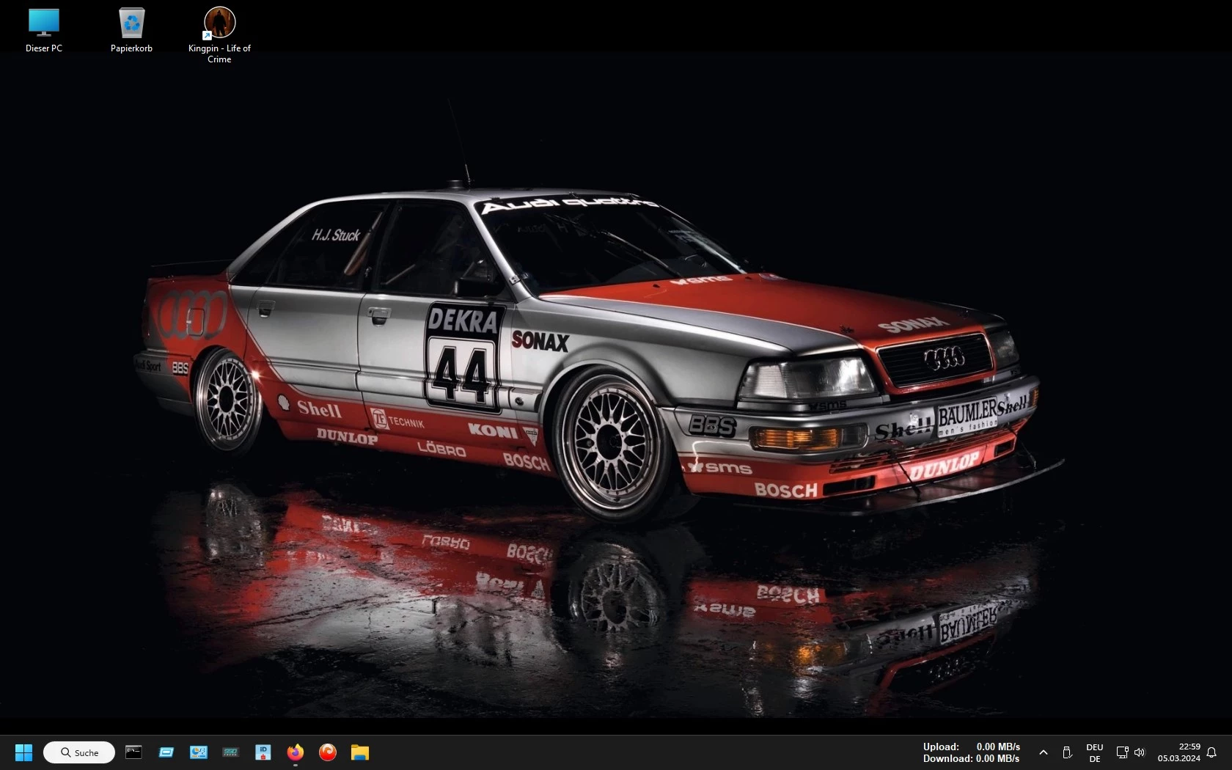1232x770 pixels.
Task: Expand the hidden system tray icons
Action: pyautogui.click(x=1044, y=752)
